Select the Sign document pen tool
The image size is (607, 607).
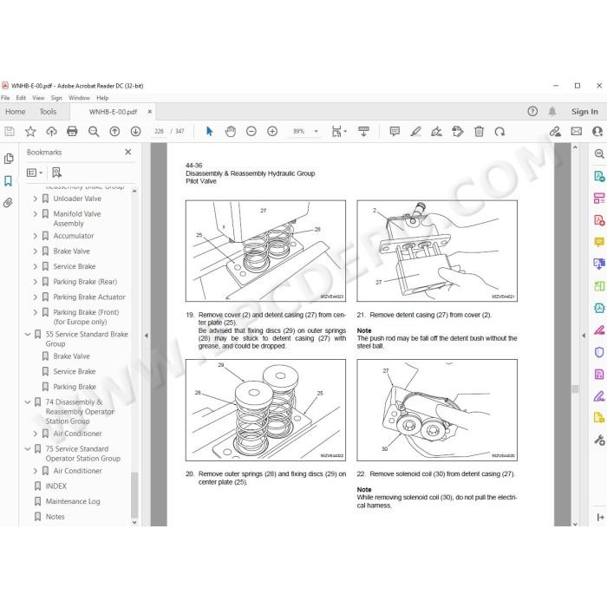click(x=437, y=132)
